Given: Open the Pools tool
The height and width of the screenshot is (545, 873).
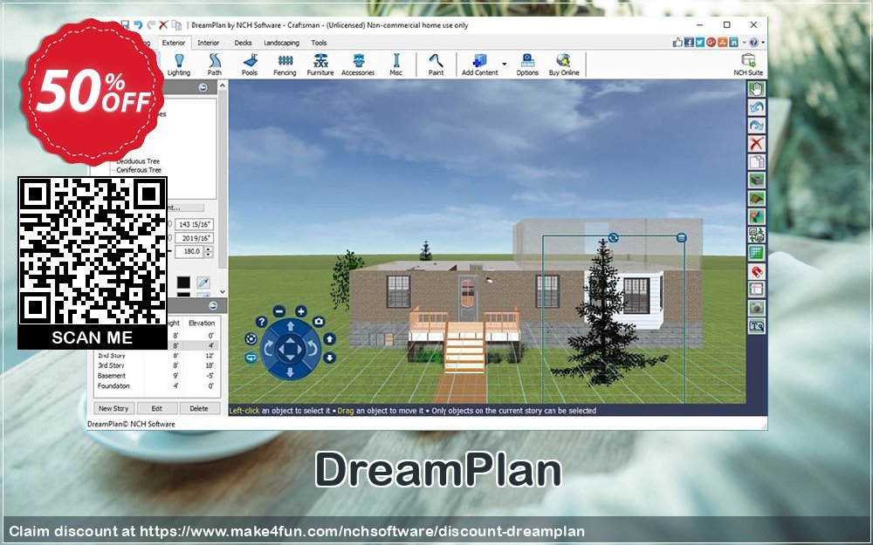Looking at the screenshot, I should 250,65.
